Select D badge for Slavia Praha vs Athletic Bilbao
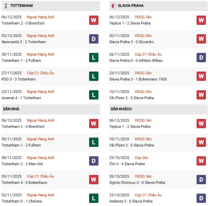208x206 pixels. 201,57
